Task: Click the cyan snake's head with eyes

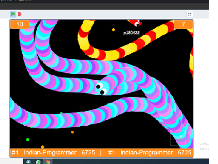Action: click(x=103, y=88)
